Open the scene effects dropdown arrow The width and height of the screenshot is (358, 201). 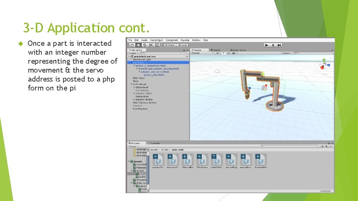coord(237,53)
